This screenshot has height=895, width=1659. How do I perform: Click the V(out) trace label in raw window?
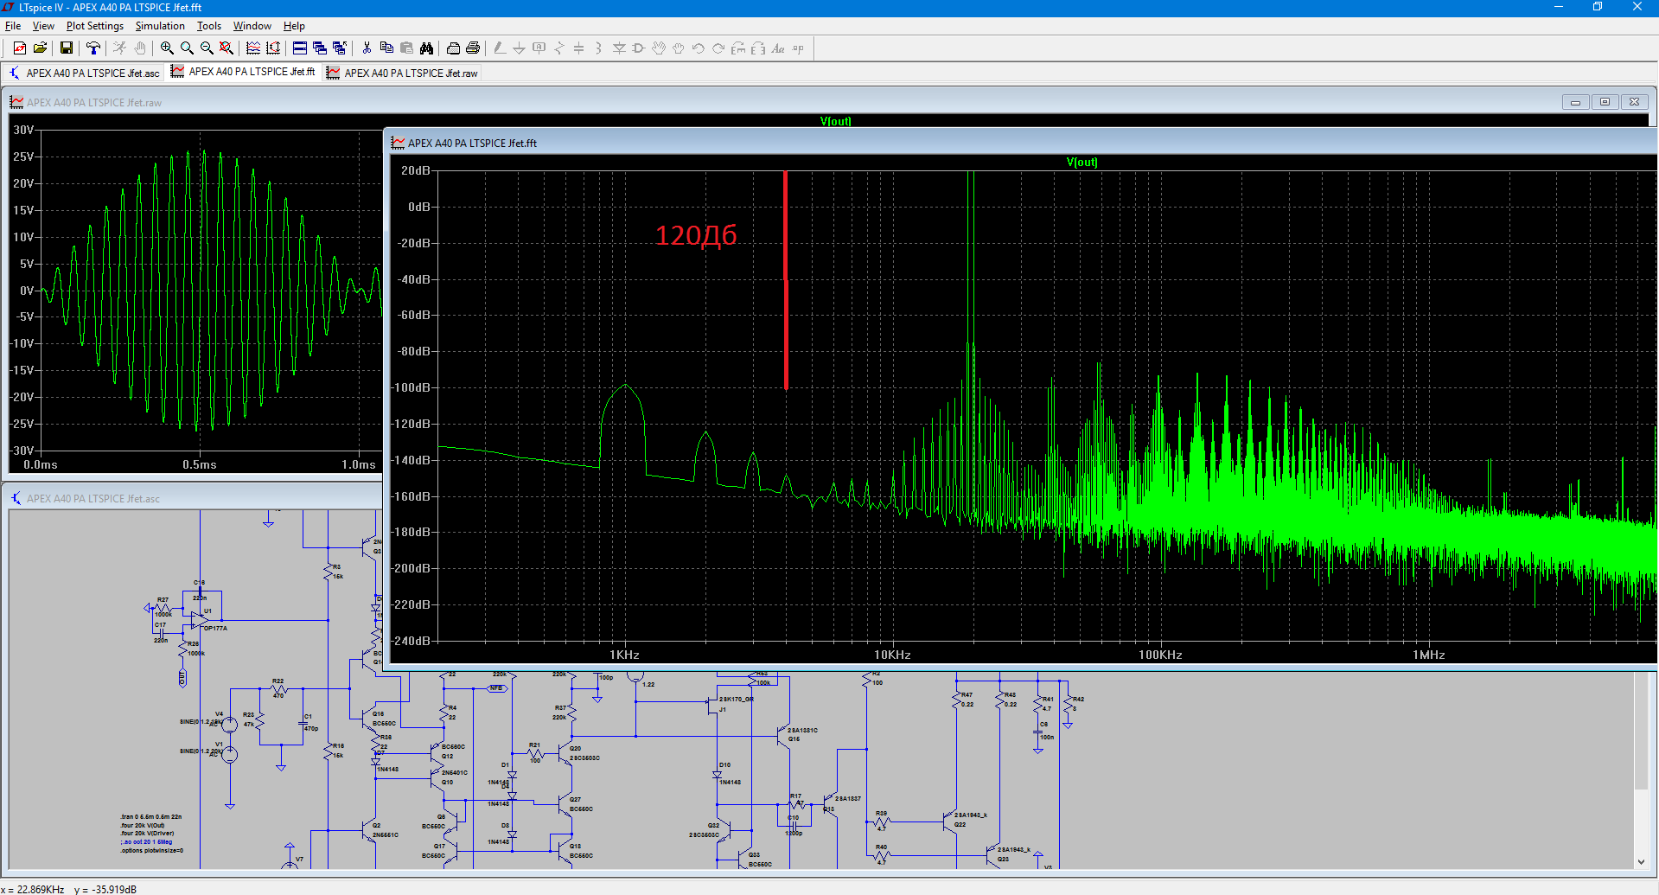pyautogui.click(x=835, y=121)
